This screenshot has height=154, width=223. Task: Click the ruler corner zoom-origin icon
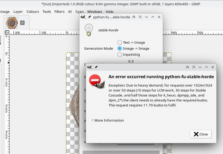[7, 32]
